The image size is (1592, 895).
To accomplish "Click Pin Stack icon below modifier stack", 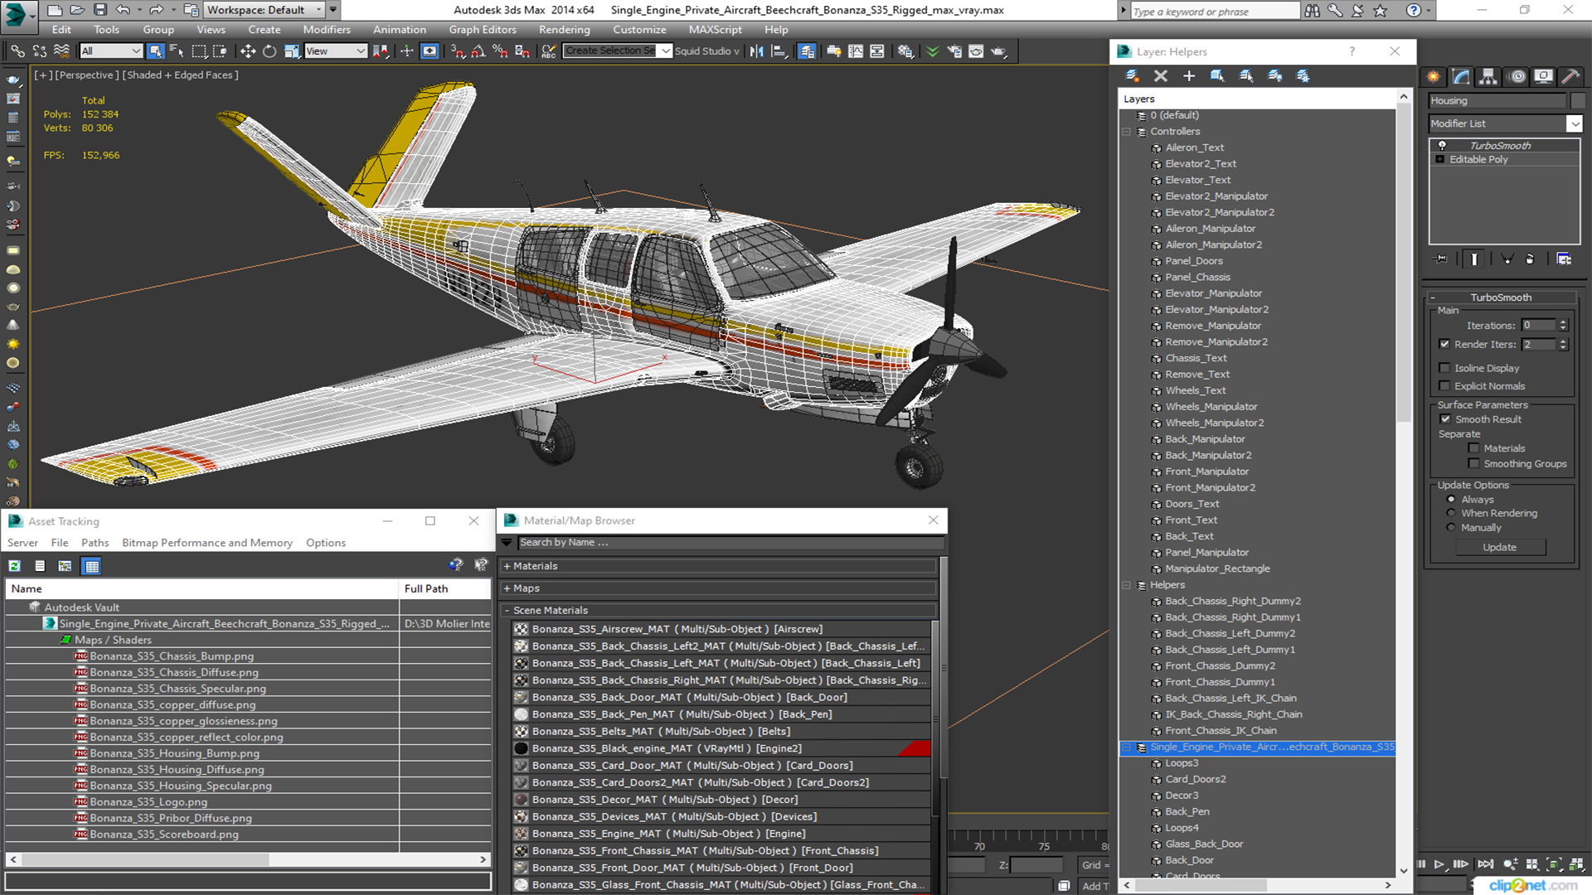I will coord(1442,259).
